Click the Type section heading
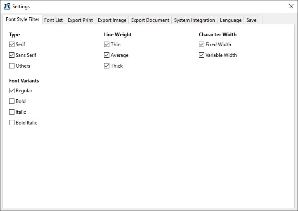This screenshot has width=298, height=211. [x=14, y=35]
